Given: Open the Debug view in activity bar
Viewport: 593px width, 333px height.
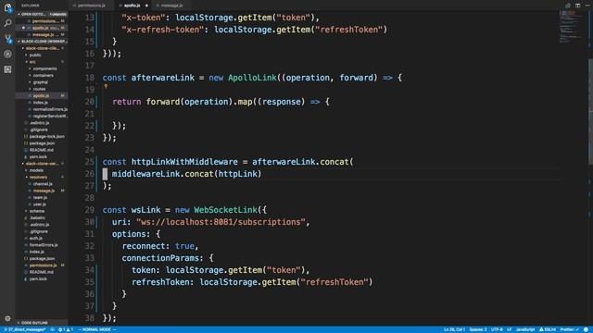Looking at the screenshot, I should [x=7, y=54].
